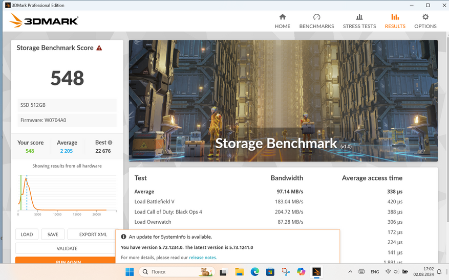The width and height of the screenshot is (449, 280).
Task: Open the HOME section
Action: (x=282, y=21)
